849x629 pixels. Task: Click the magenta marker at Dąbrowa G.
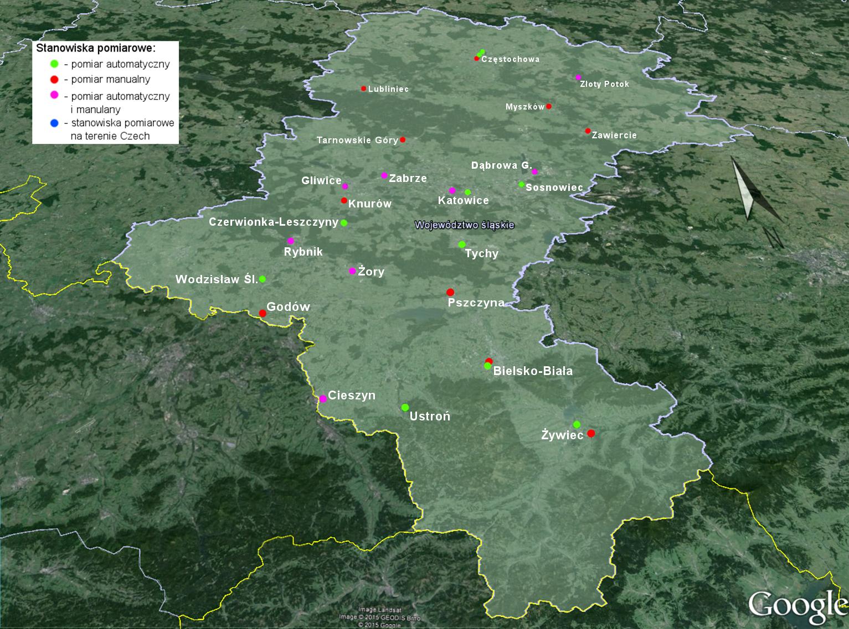click(534, 171)
